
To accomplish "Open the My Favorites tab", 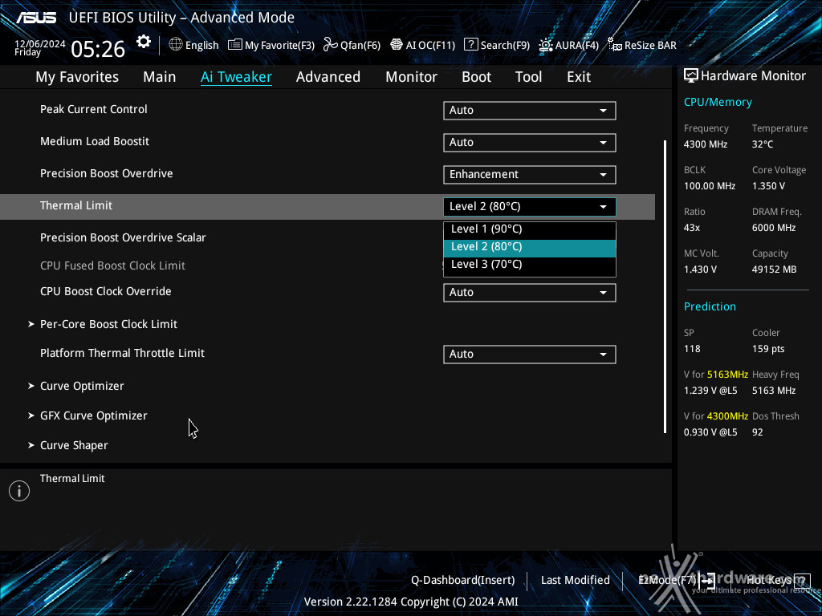I will point(77,77).
